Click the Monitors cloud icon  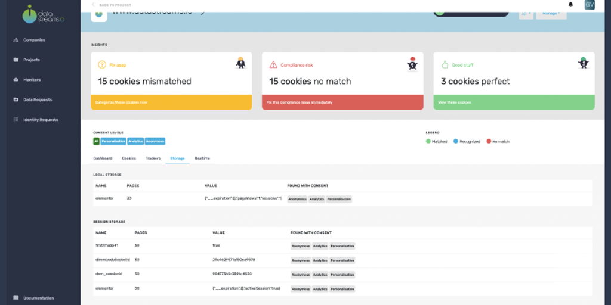pyautogui.click(x=16, y=79)
